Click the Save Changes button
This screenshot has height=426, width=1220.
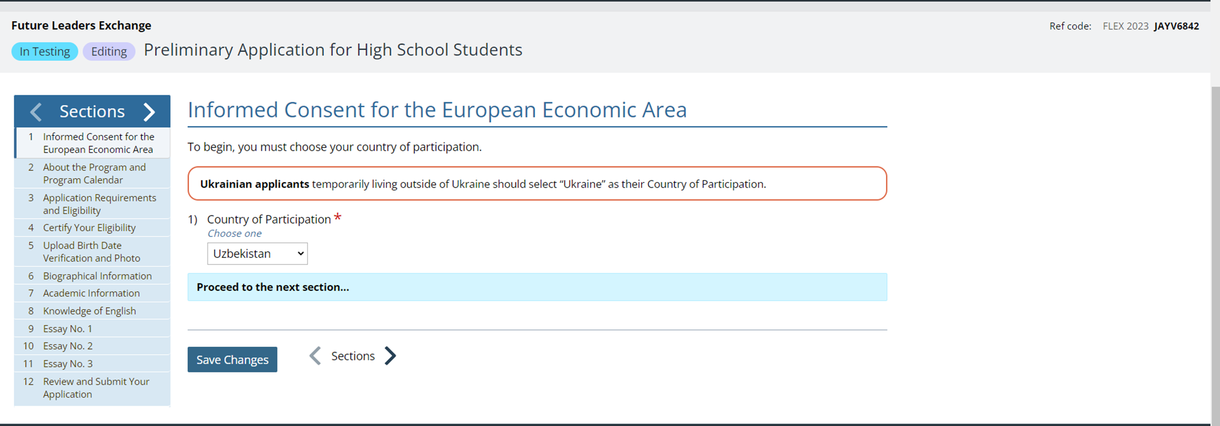232,360
